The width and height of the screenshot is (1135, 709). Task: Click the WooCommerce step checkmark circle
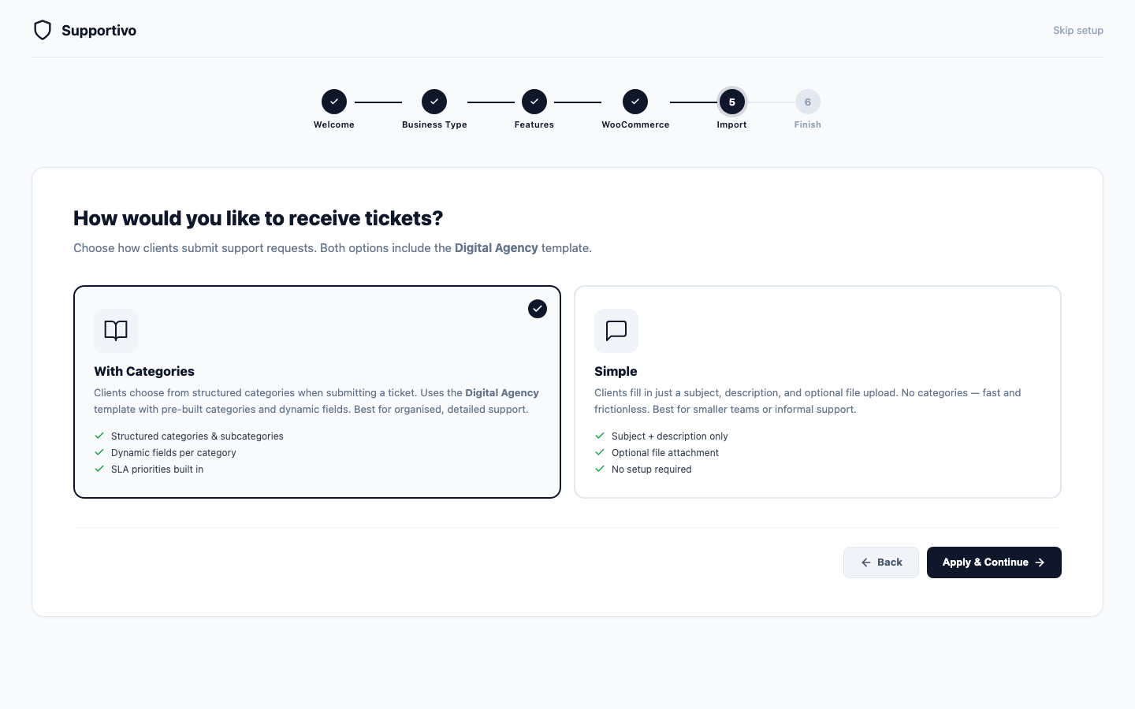(x=635, y=102)
